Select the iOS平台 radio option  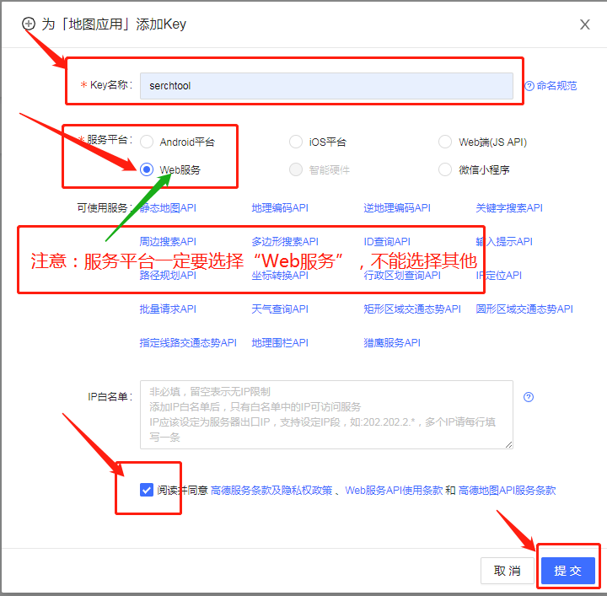click(296, 142)
